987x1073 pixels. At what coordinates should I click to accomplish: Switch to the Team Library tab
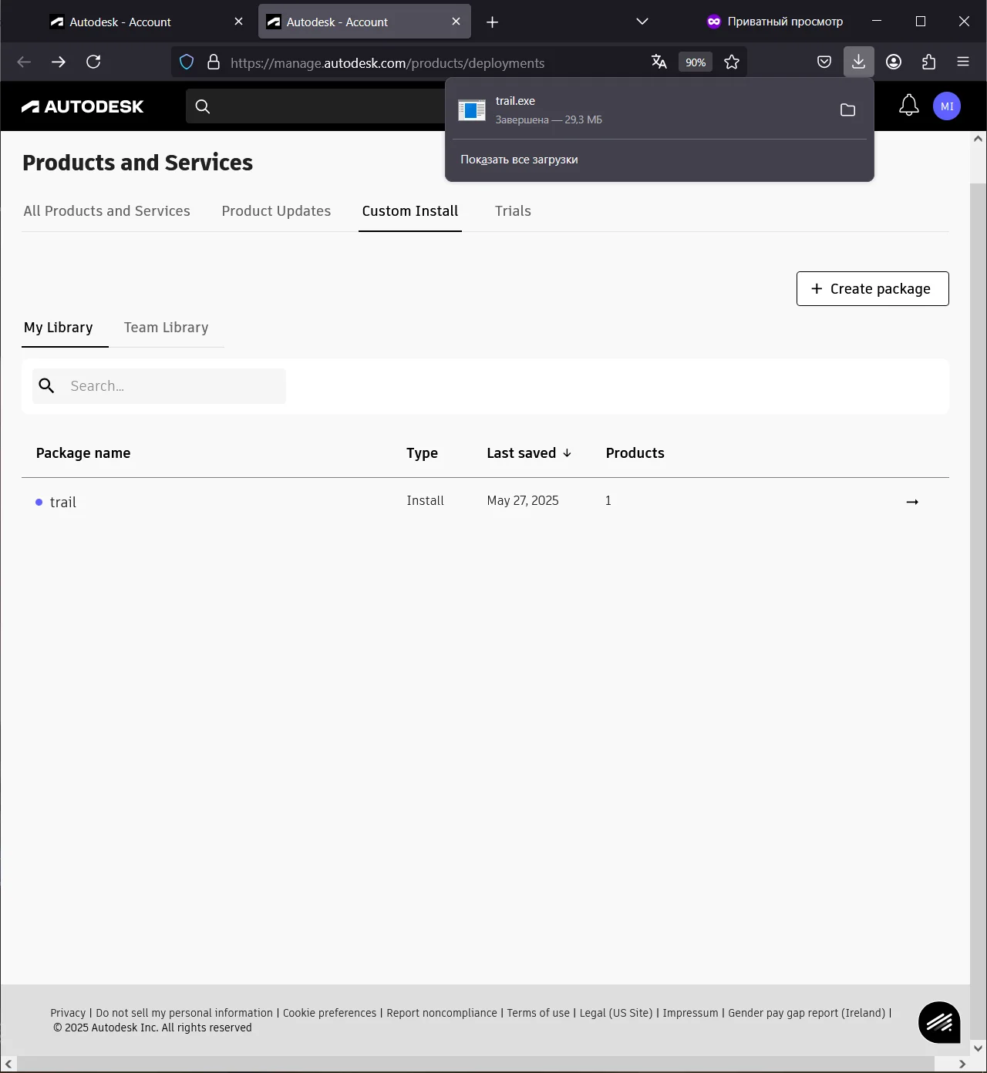click(x=166, y=328)
